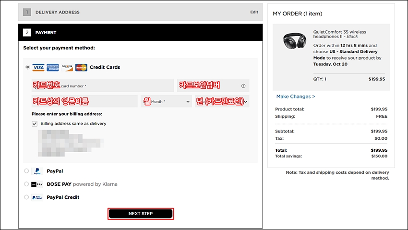The width and height of the screenshot is (408, 230).
Task: Click the Tax $0.00 value
Action: click(381, 138)
